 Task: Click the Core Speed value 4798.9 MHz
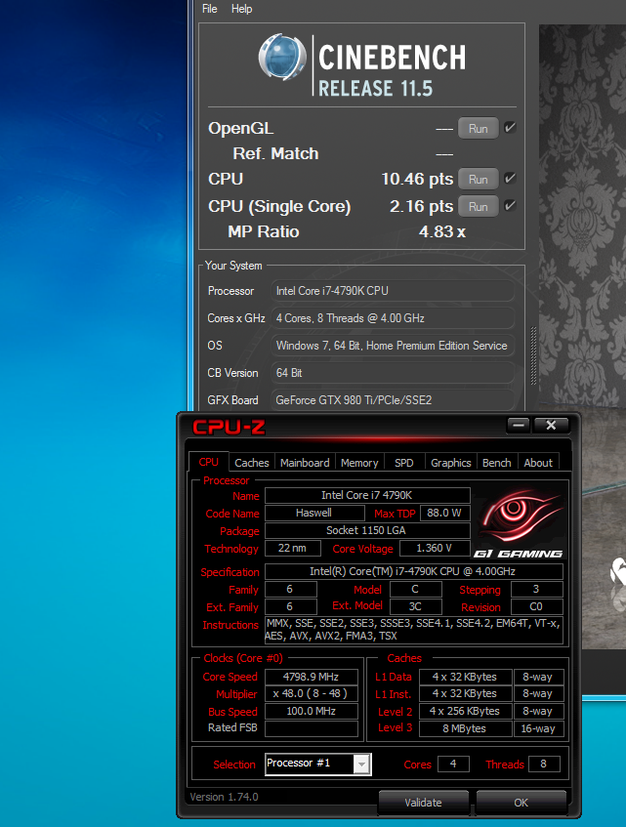(312, 677)
